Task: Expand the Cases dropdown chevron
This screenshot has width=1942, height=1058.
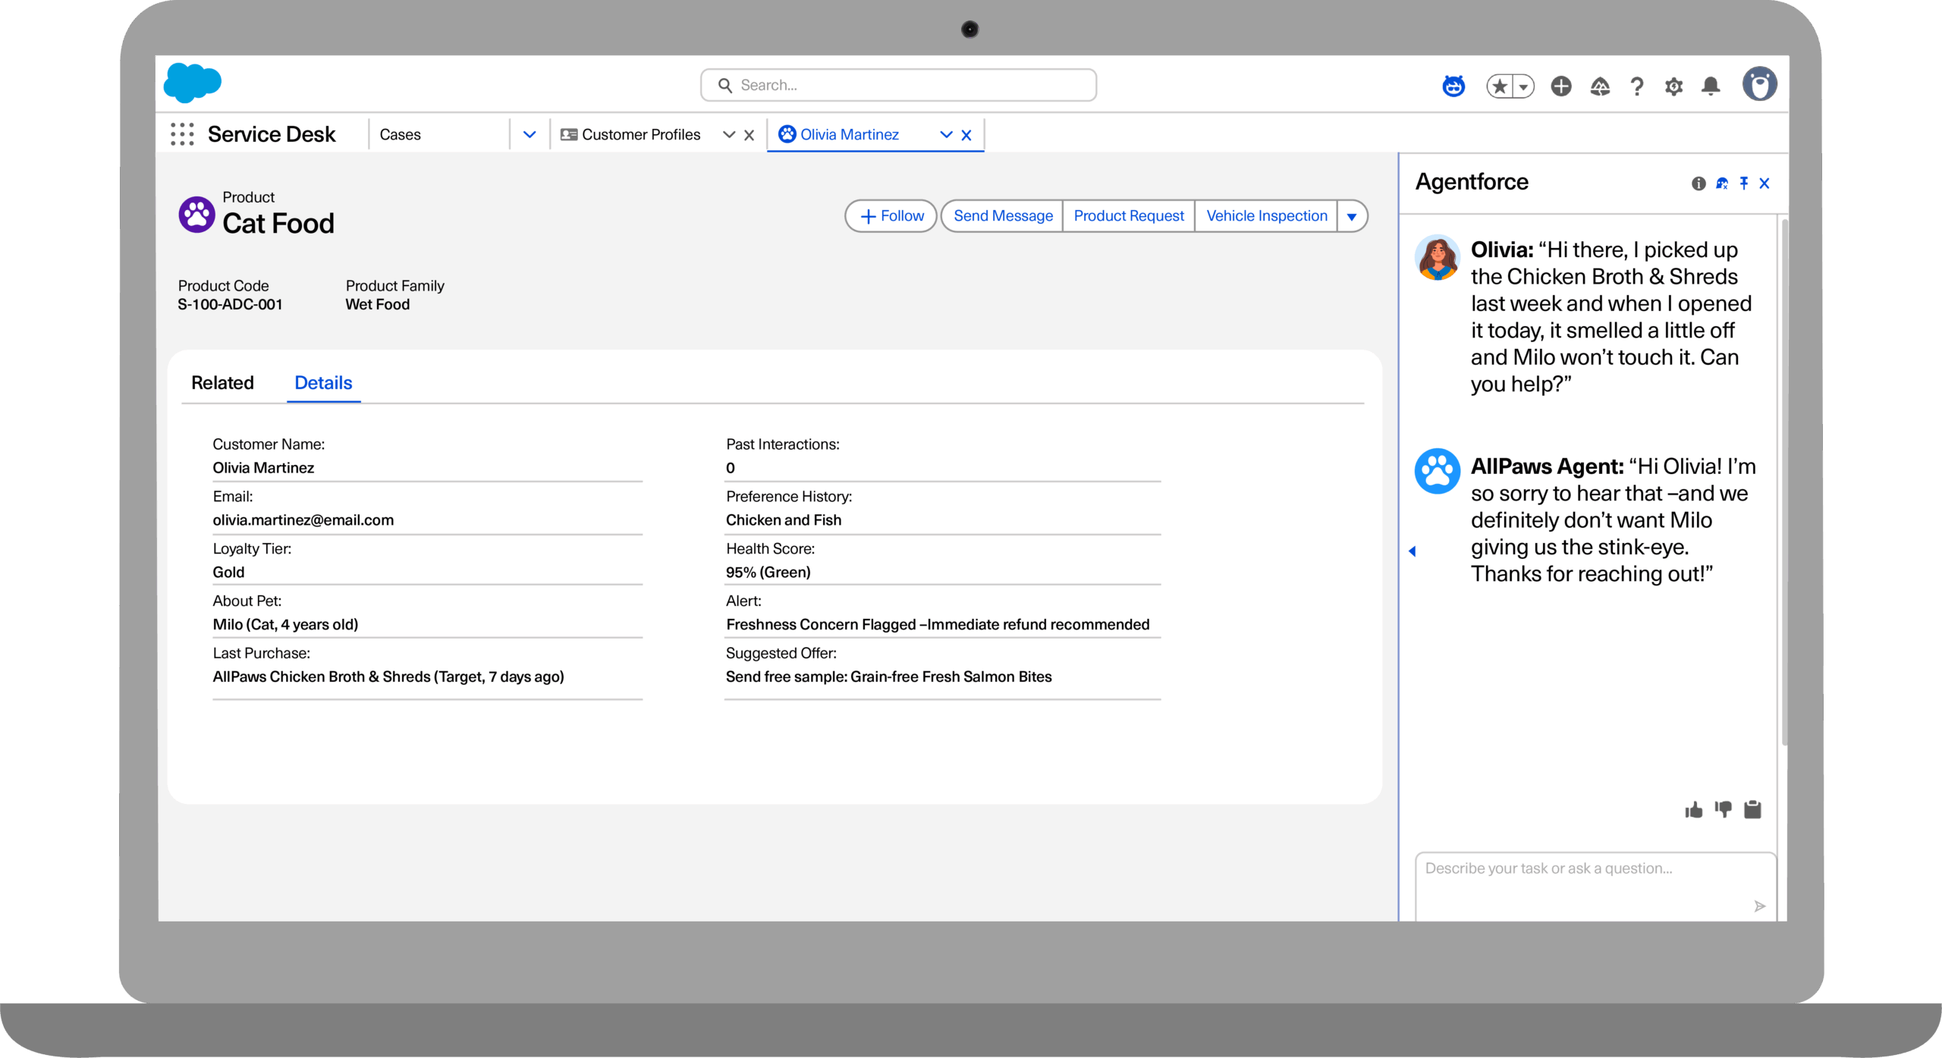Action: tap(529, 134)
